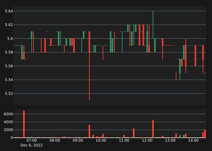
Task: Click the 11:00 time axis label
Action: (x=124, y=140)
